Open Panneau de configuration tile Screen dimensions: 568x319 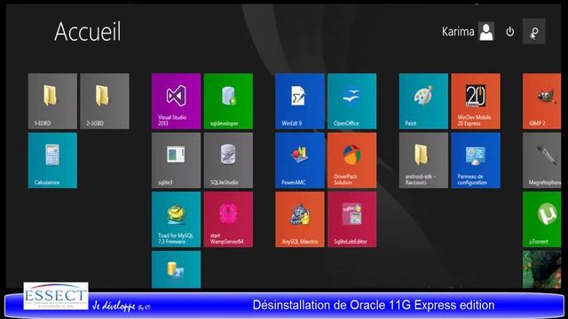(476, 160)
